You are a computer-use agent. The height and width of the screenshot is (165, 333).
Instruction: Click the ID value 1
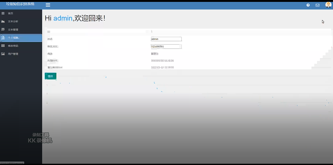[x=151, y=32]
